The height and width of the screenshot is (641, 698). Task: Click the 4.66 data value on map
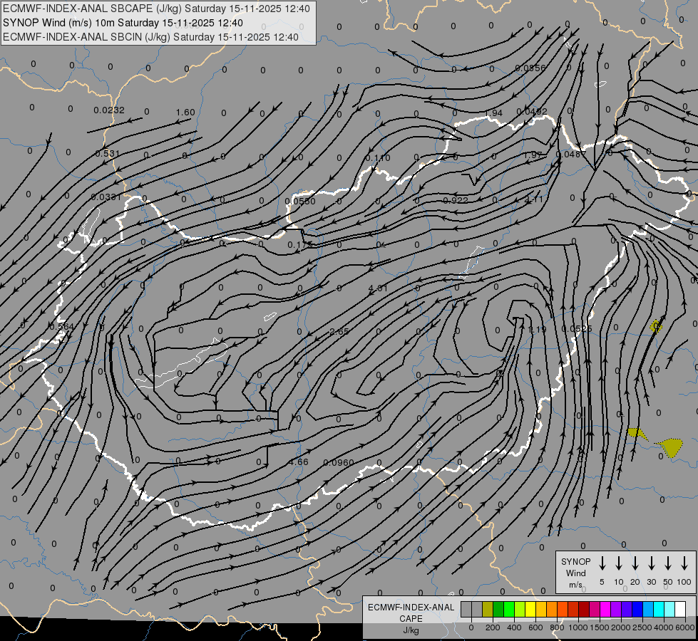[x=298, y=462]
